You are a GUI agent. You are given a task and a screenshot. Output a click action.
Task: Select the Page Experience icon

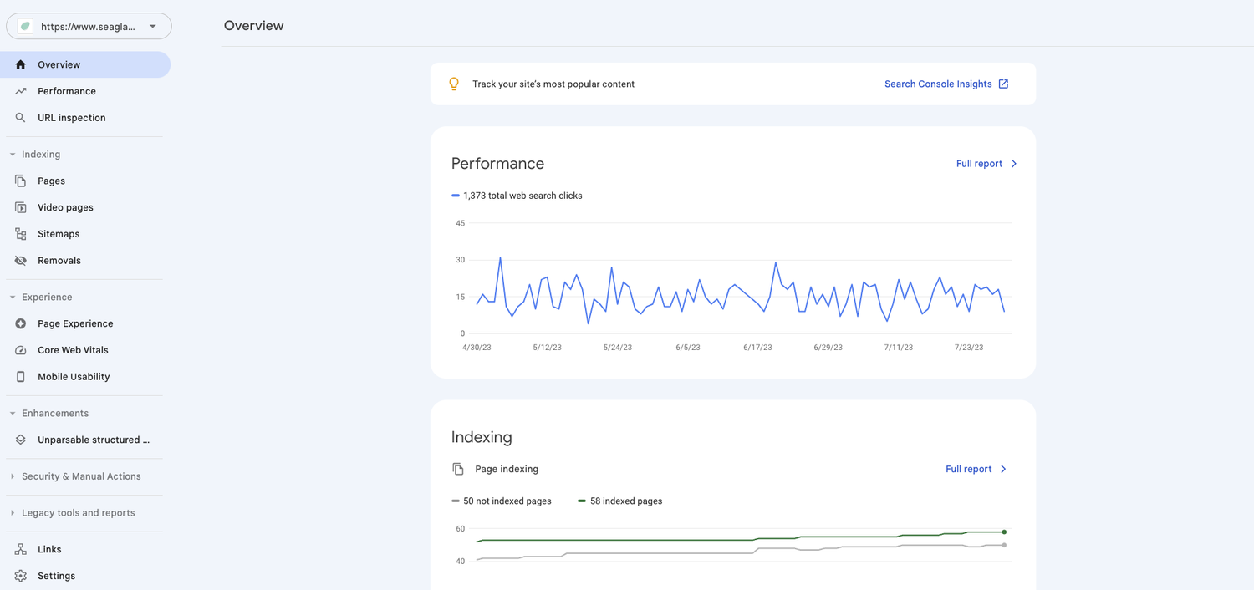click(x=19, y=323)
